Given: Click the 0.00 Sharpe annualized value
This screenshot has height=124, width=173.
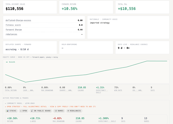Looking at the screenshot, I should tap(62, 88).
